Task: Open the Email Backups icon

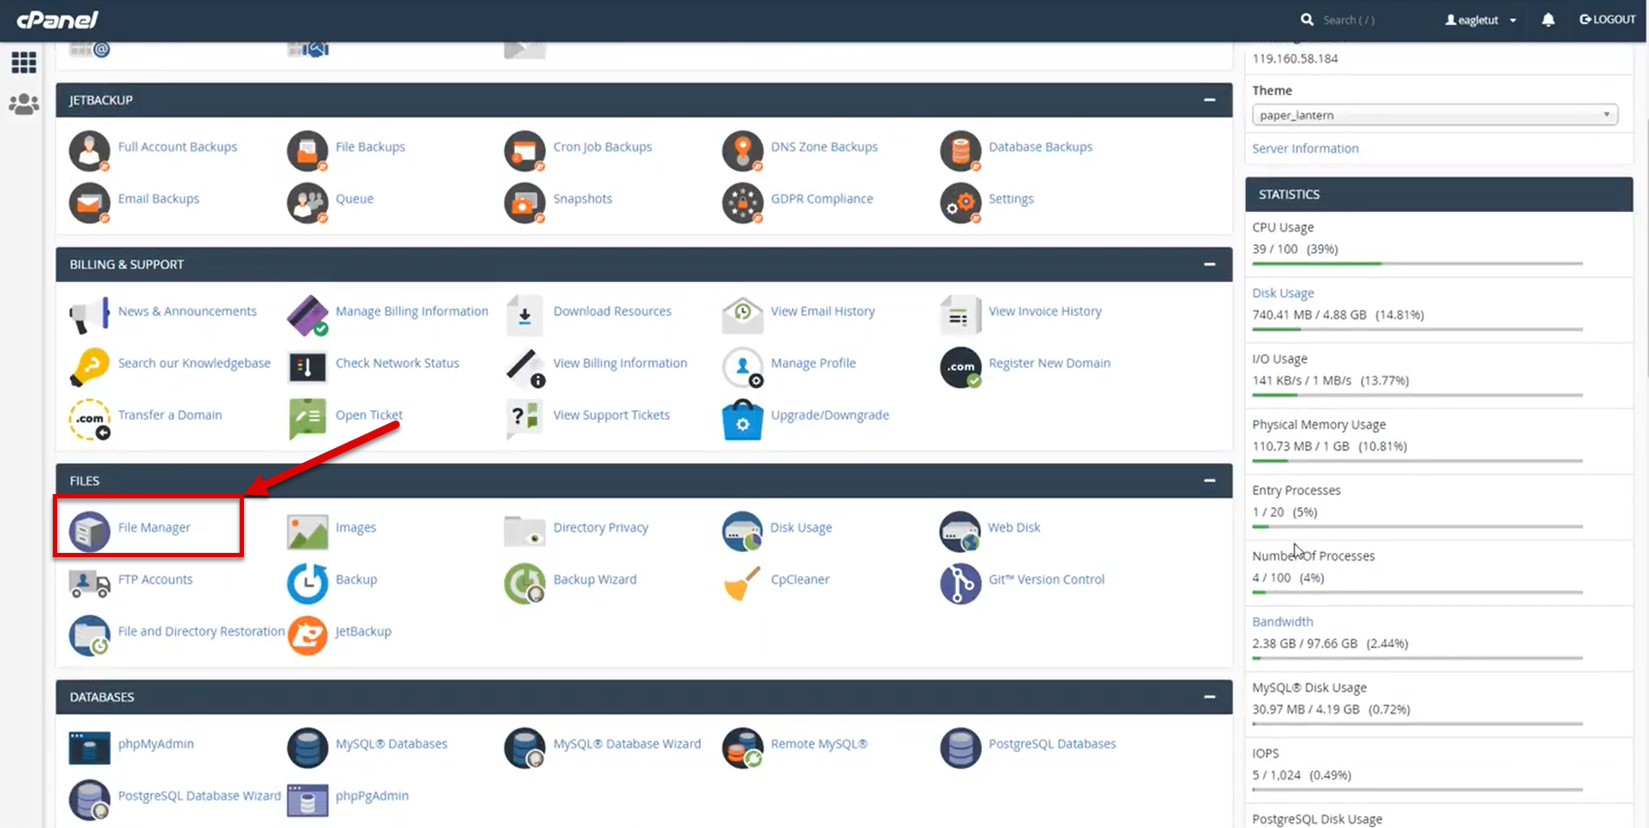Action: point(90,202)
